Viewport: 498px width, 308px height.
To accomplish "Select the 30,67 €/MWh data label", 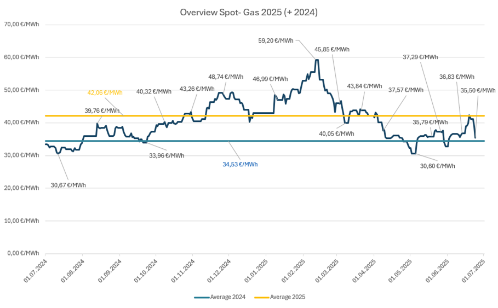I will [68, 185].
